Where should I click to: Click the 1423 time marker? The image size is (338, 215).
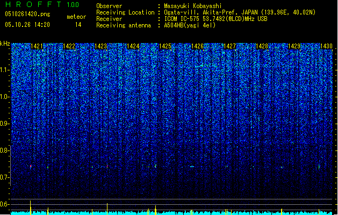point(101,46)
